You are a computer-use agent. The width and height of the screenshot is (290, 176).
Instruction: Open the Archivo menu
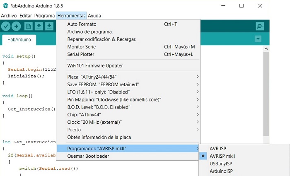coord(9,15)
